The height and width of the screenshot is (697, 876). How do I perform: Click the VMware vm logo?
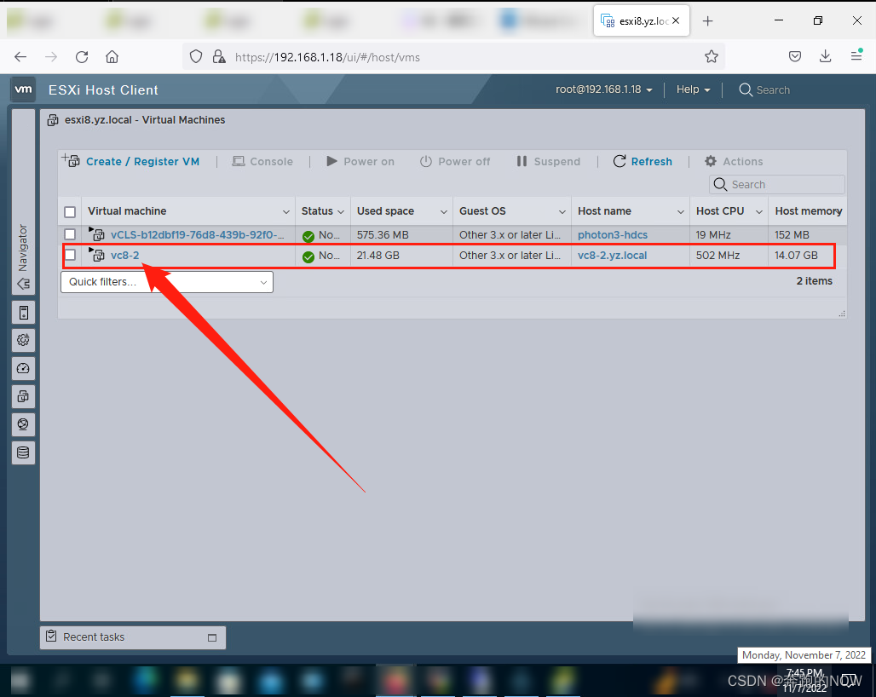23,89
